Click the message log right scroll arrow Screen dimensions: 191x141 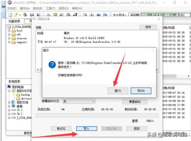(x=157, y=70)
